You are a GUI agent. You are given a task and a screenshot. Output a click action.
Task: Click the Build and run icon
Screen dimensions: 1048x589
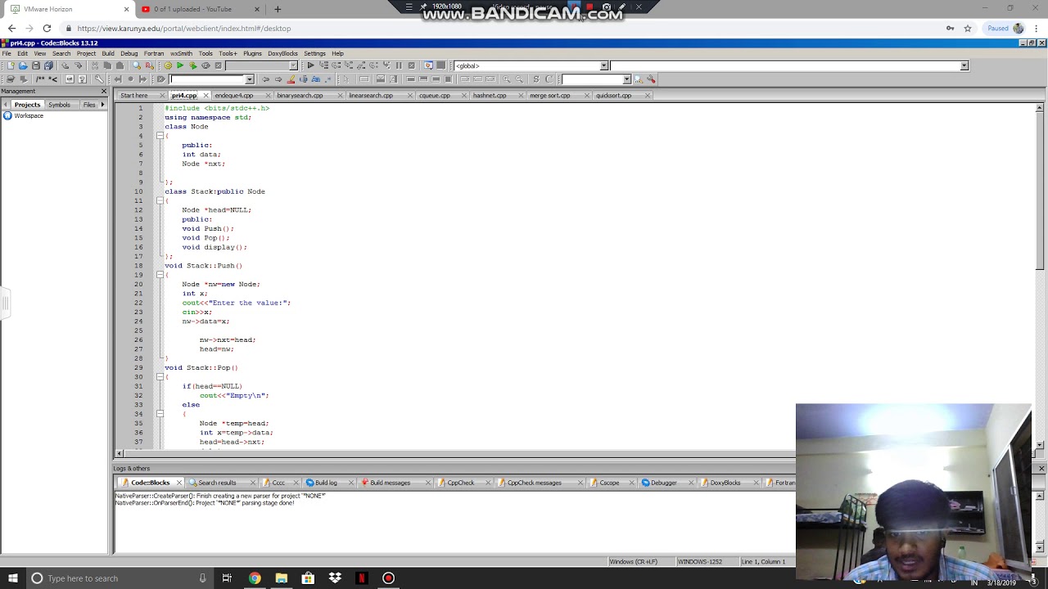click(x=193, y=65)
